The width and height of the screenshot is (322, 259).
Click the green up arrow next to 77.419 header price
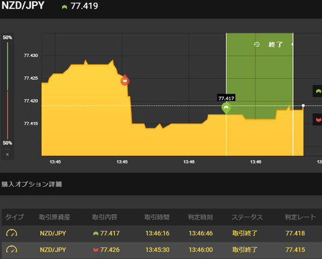(x=64, y=7)
